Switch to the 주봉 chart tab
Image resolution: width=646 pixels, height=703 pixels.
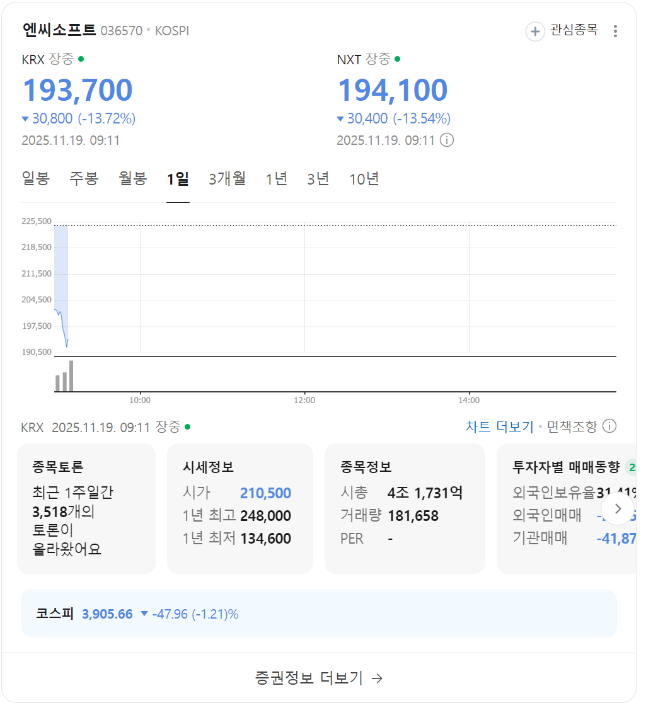[84, 179]
